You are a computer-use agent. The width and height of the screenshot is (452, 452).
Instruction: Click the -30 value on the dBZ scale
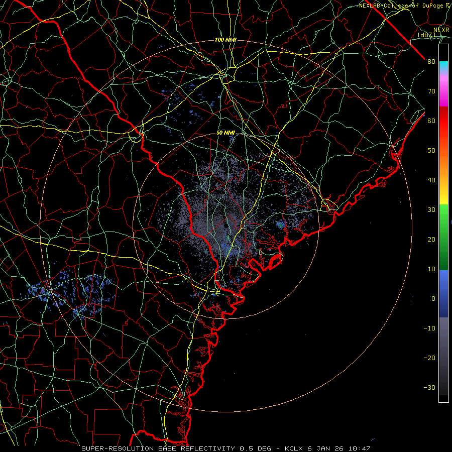click(429, 387)
